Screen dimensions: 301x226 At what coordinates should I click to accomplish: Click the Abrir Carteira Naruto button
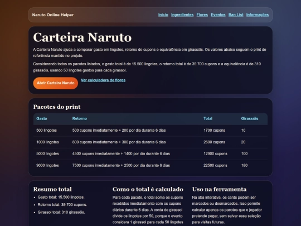tap(56, 83)
